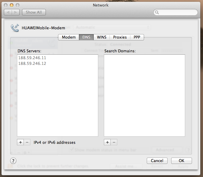Open the PPP tab
The height and width of the screenshot is (177, 203).
pos(137,37)
